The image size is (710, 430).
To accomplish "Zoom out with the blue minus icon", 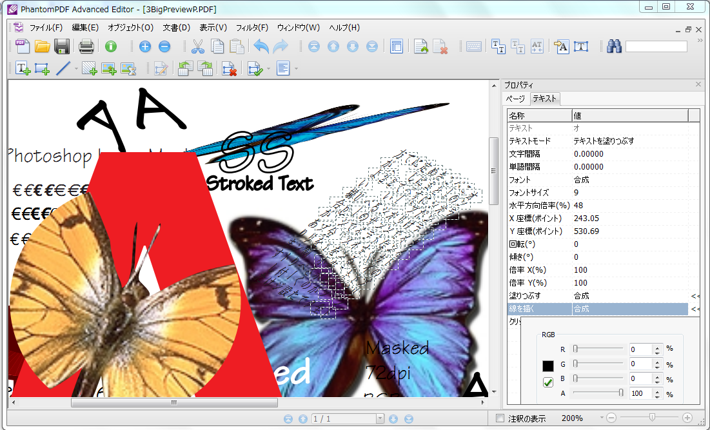I will (x=164, y=46).
